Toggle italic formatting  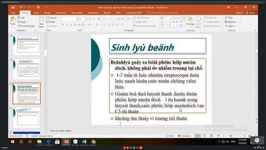coord(67,25)
